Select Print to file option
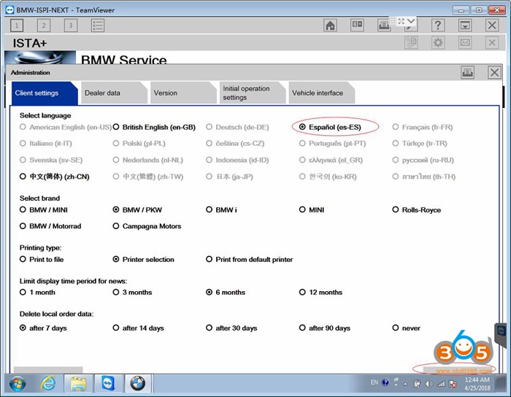The image size is (511, 397). tap(23, 259)
